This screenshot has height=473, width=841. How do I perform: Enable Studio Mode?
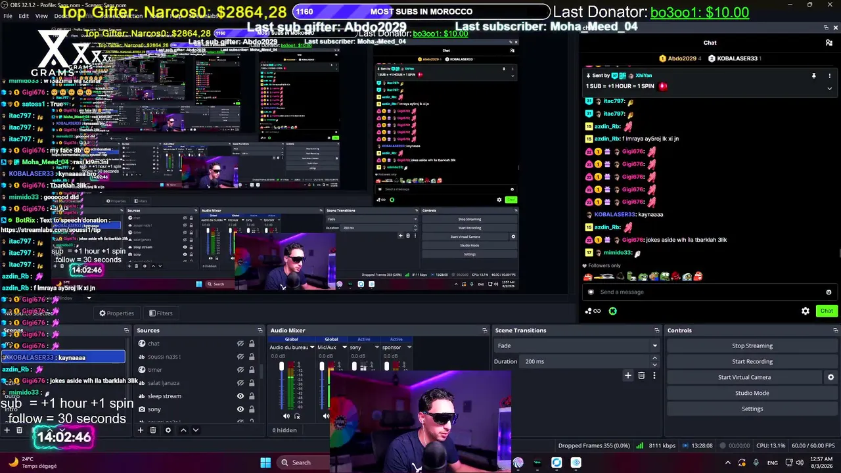point(752,393)
